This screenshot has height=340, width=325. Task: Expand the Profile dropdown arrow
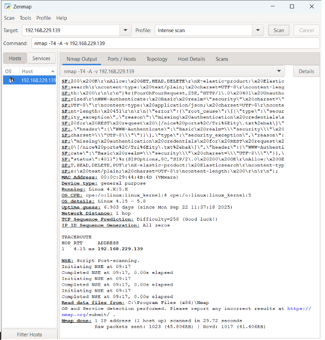click(258, 31)
